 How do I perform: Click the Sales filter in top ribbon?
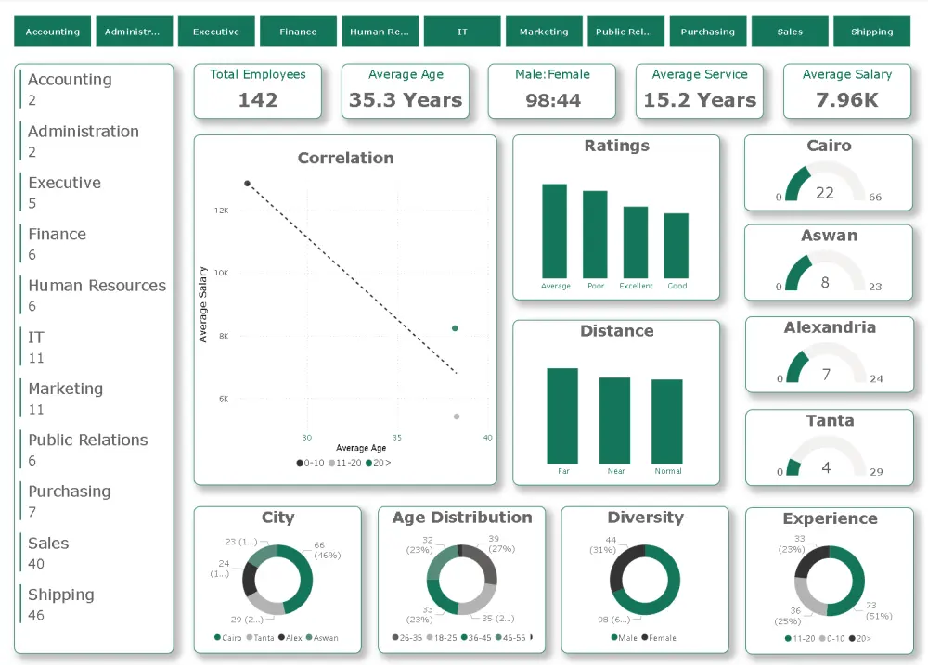pos(790,31)
